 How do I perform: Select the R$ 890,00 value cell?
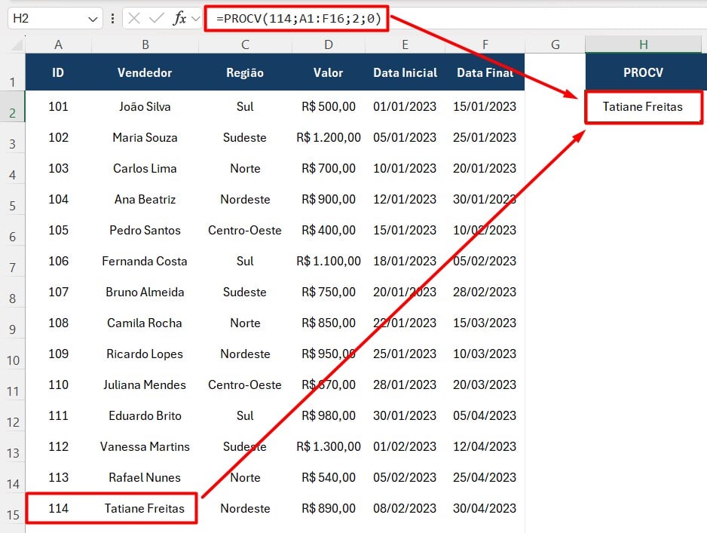[329, 509]
